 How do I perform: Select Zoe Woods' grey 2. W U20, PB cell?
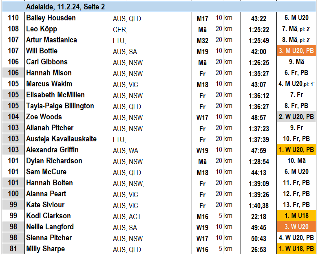click(296, 116)
